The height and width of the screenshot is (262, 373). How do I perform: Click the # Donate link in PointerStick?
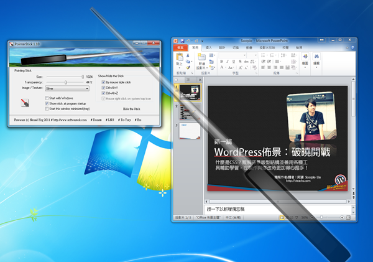(x=96, y=118)
